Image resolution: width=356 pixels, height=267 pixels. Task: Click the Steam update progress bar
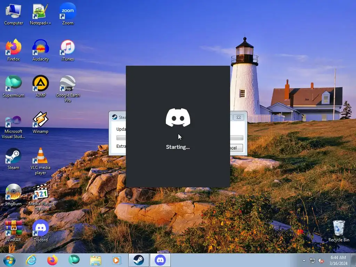coord(236,138)
